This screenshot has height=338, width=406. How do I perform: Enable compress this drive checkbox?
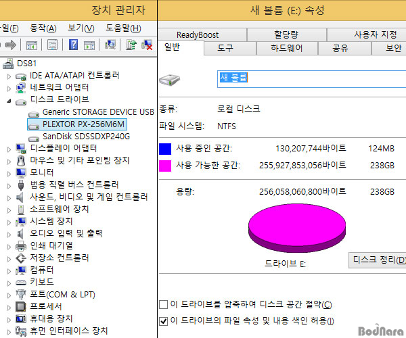163,304
